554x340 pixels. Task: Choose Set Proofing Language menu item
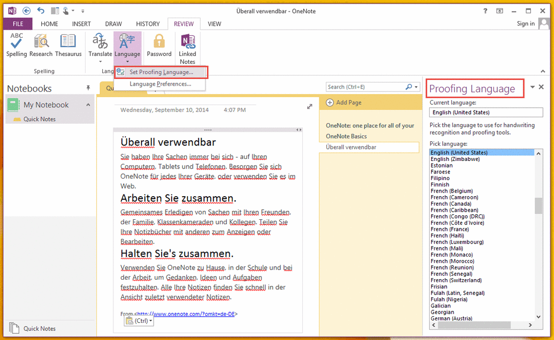click(x=161, y=72)
